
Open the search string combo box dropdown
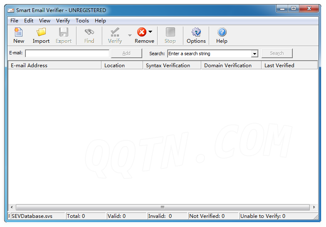click(x=254, y=54)
